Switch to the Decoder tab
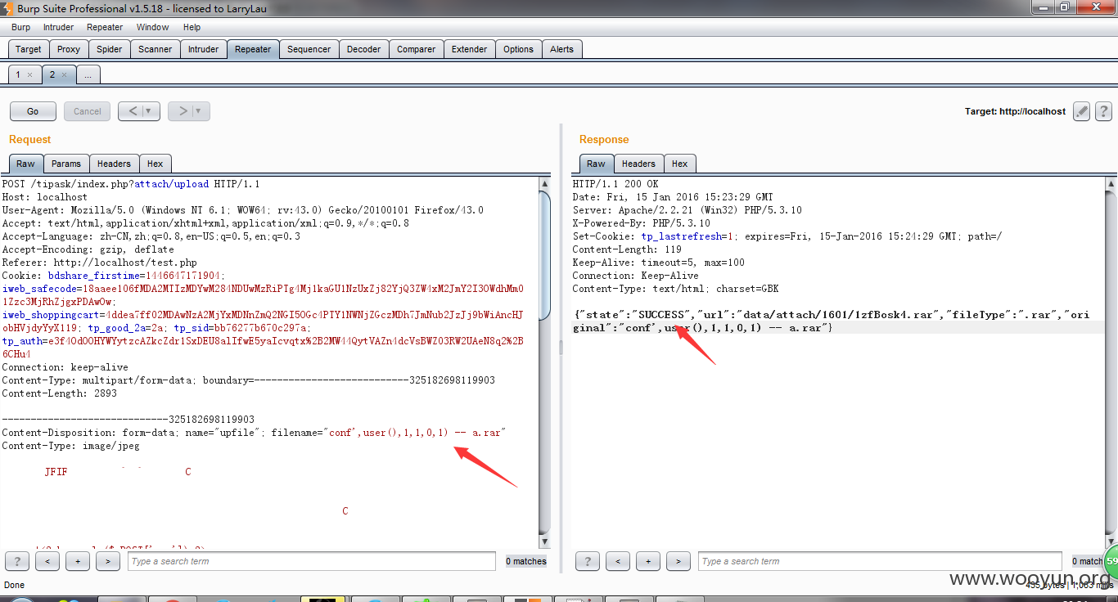Image resolution: width=1118 pixels, height=602 pixels. click(x=364, y=49)
